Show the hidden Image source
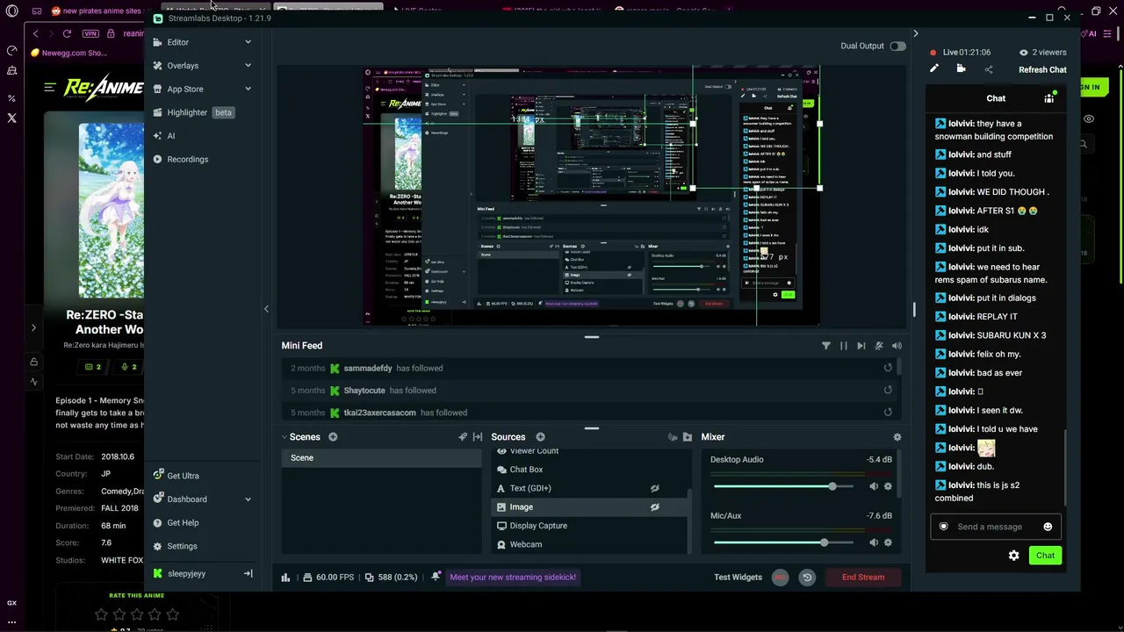1124x632 pixels. click(x=654, y=507)
